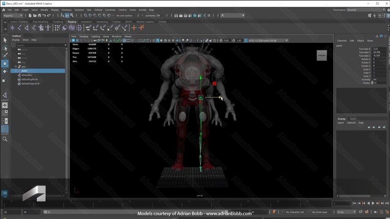Click the Undo arrow icon
The width and height of the screenshot is (390, 219).
click(x=44, y=15)
